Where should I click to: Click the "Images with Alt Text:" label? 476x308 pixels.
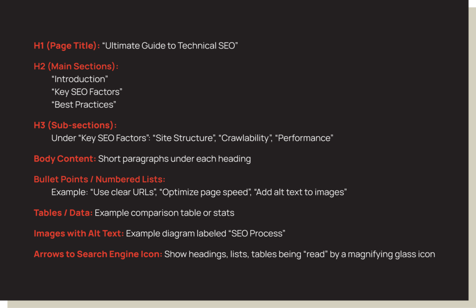(79, 233)
